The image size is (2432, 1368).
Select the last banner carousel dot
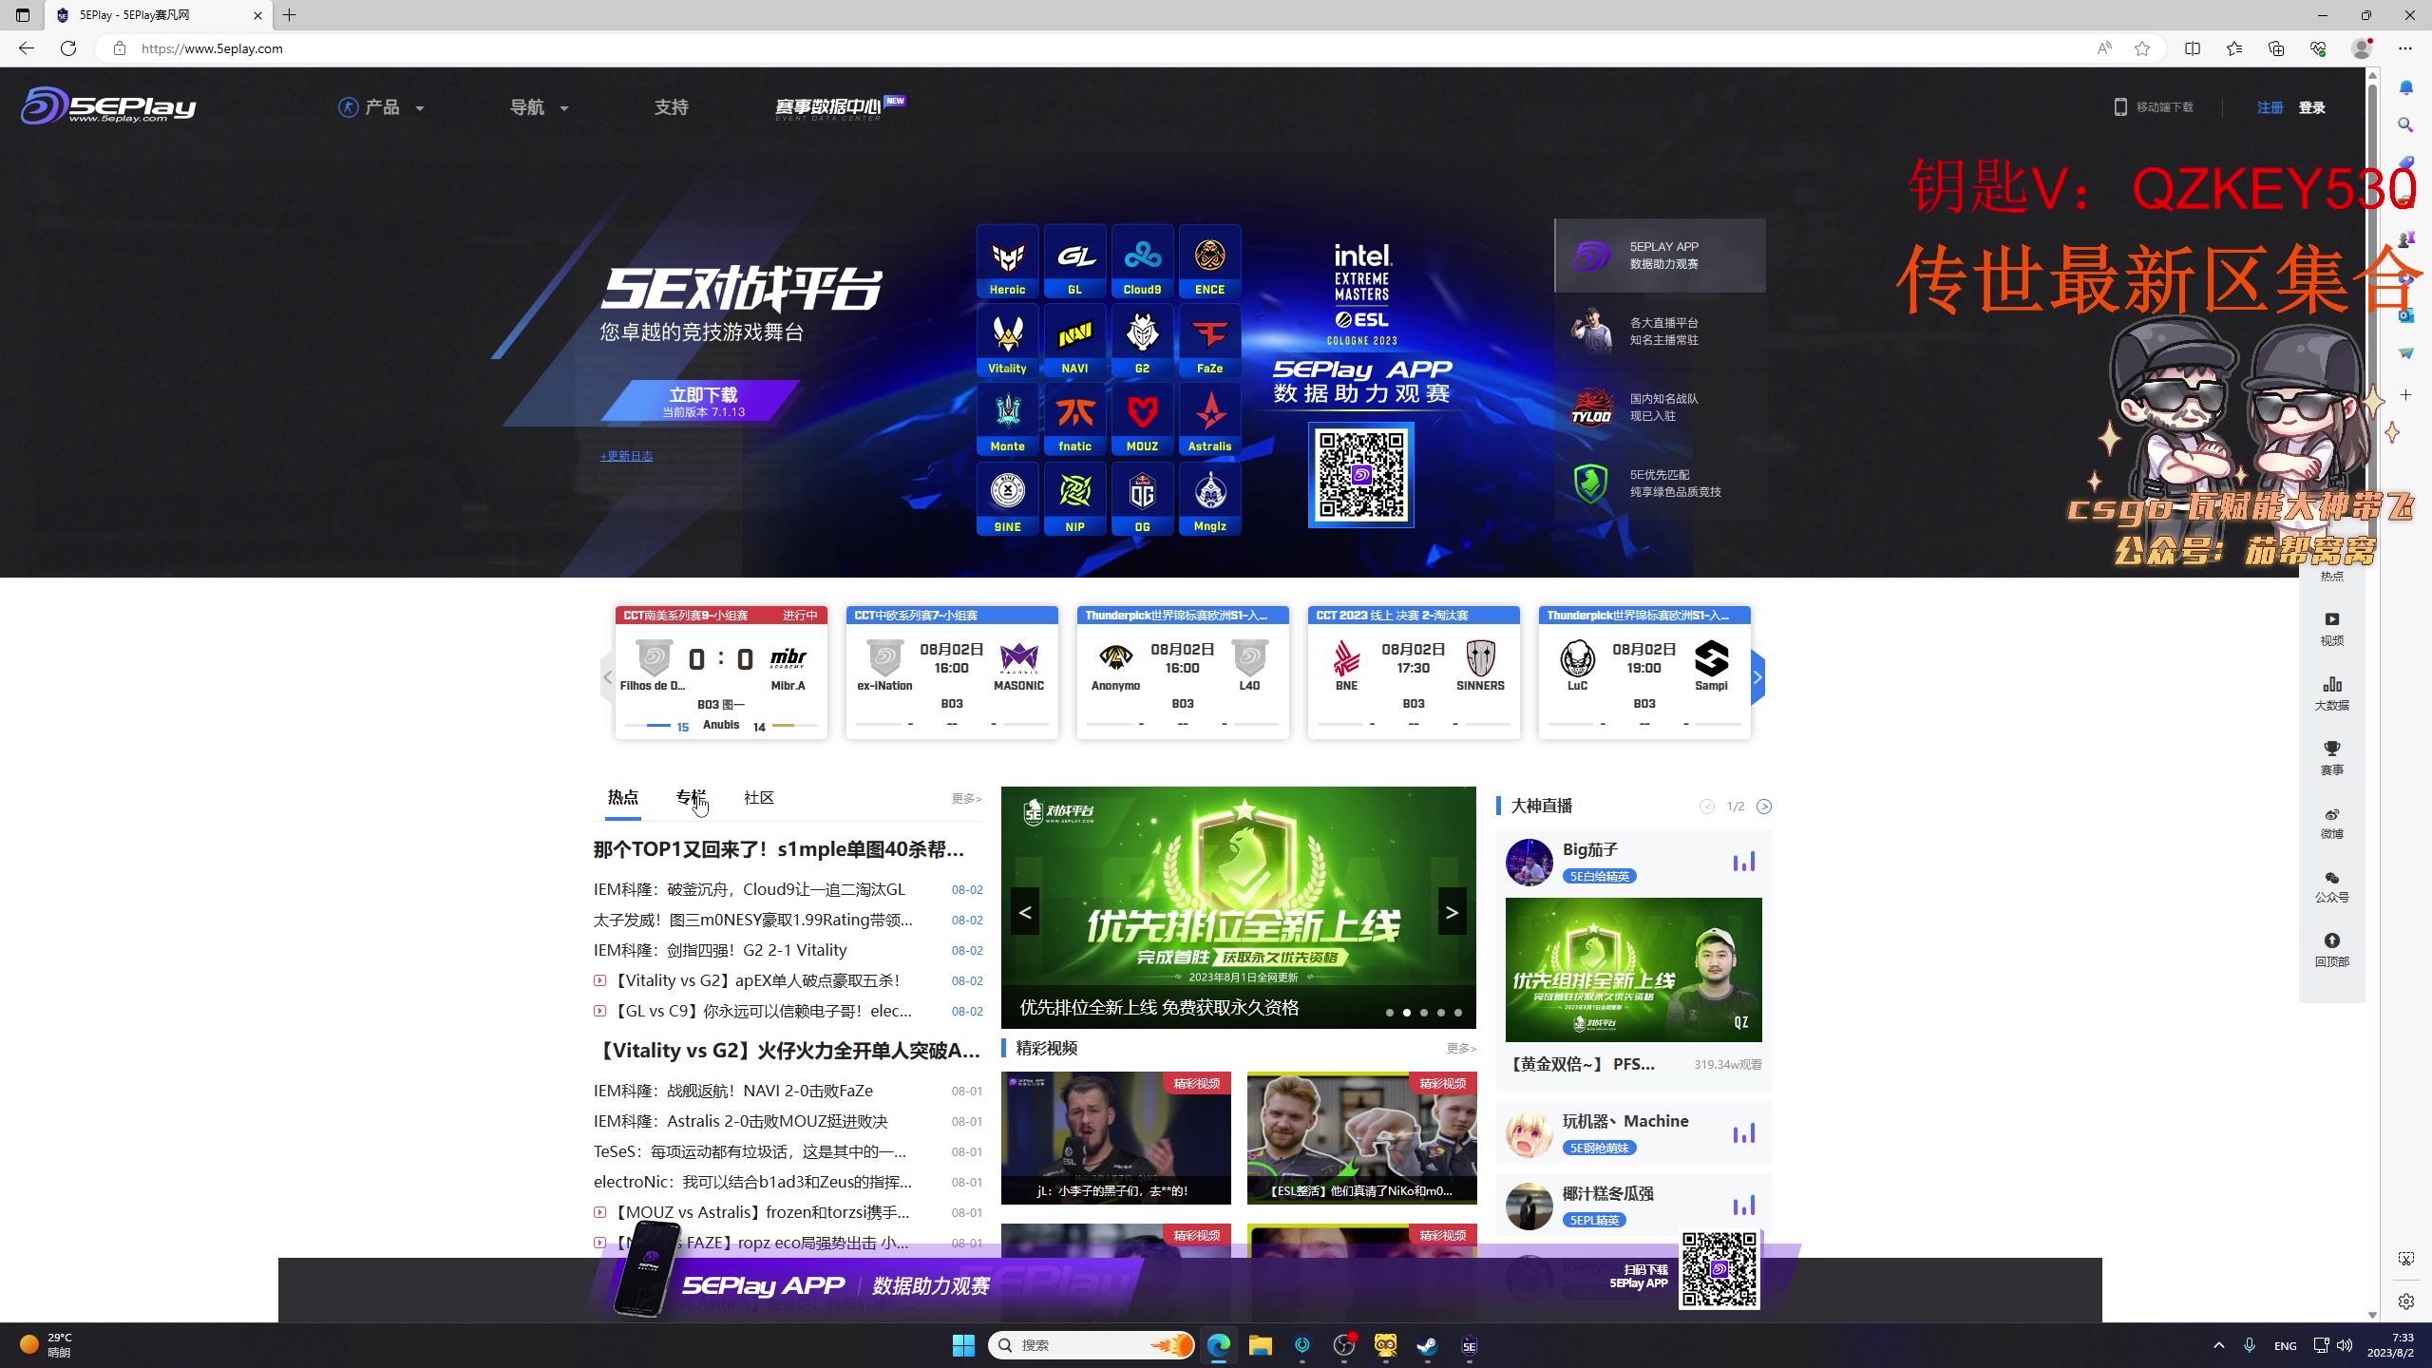click(x=1458, y=1013)
